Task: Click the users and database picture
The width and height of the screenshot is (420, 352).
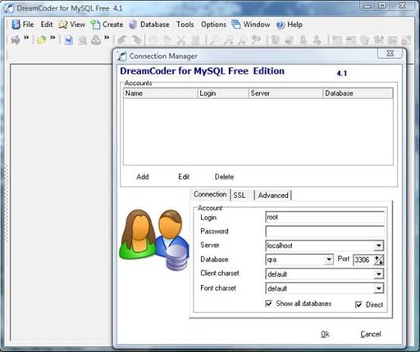Action: (154, 240)
